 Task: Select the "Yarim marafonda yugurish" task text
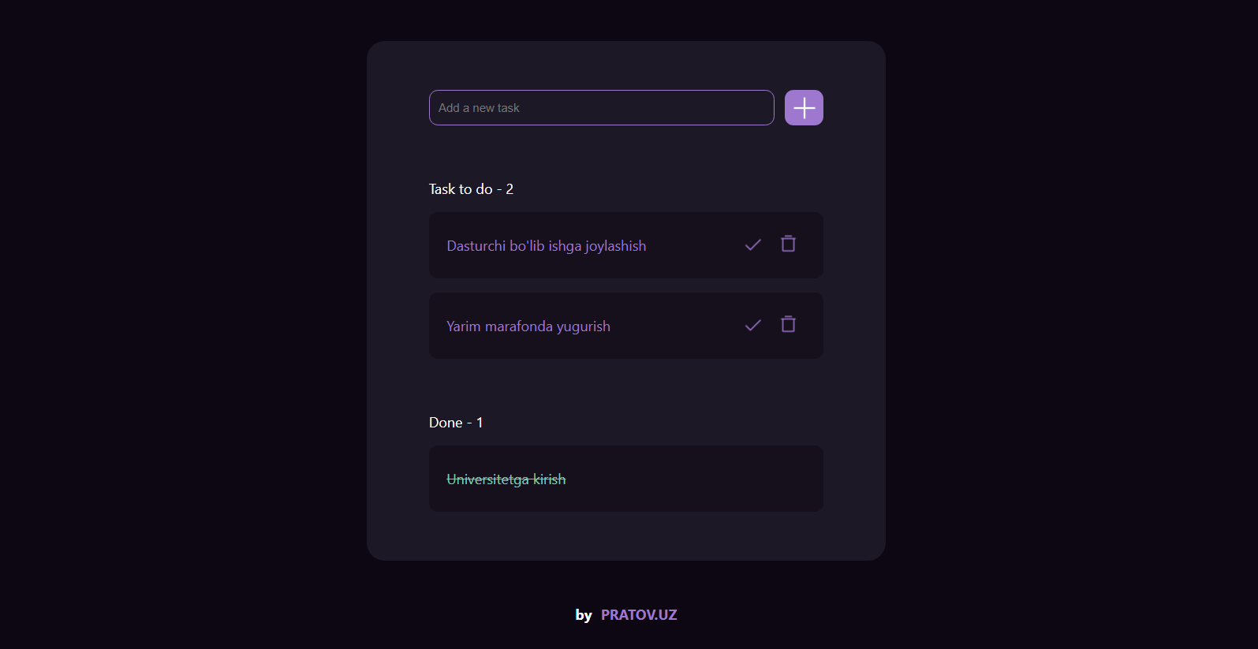pos(528,326)
